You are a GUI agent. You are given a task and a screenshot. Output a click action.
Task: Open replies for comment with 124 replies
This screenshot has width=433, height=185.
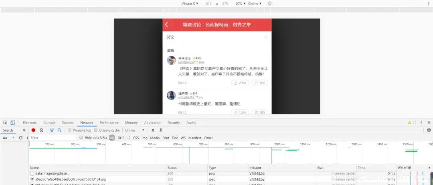[260, 83]
